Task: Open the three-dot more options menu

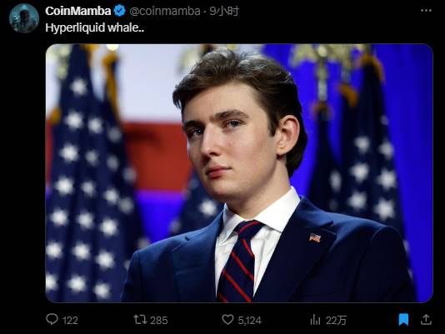Action: pyautogui.click(x=426, y=11)
